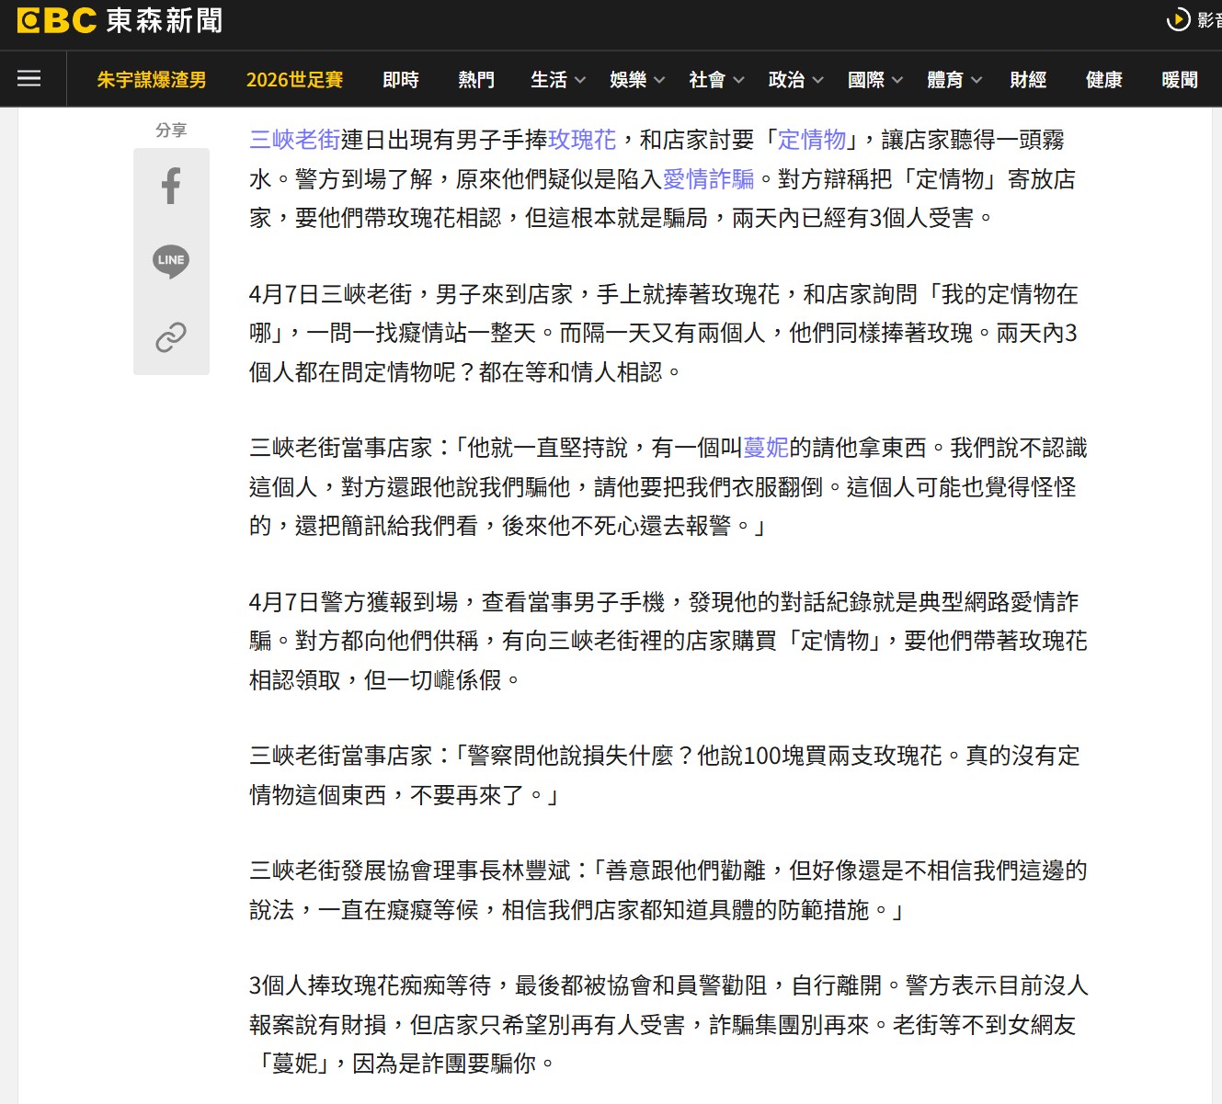Expand the 娛樂 dropdown menu
The height and width of the screenshot is (1104, 1222).
(637, 80)
